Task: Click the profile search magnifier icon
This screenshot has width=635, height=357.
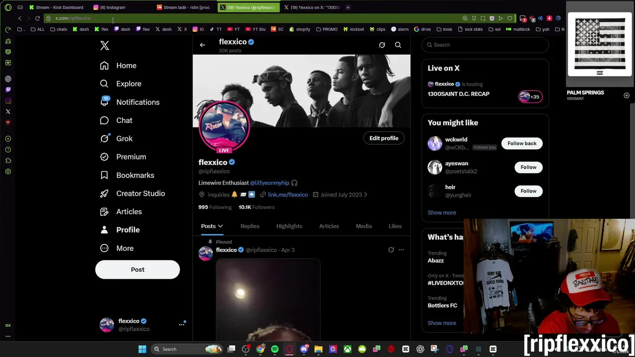Action: click(398, 45)
